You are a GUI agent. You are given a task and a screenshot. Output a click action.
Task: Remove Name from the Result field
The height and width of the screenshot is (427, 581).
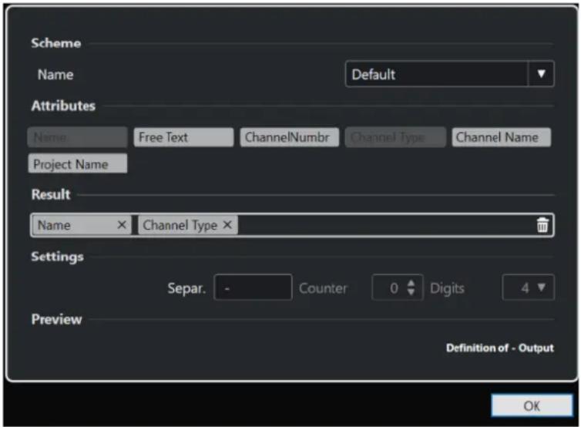[x=122, y=224]
